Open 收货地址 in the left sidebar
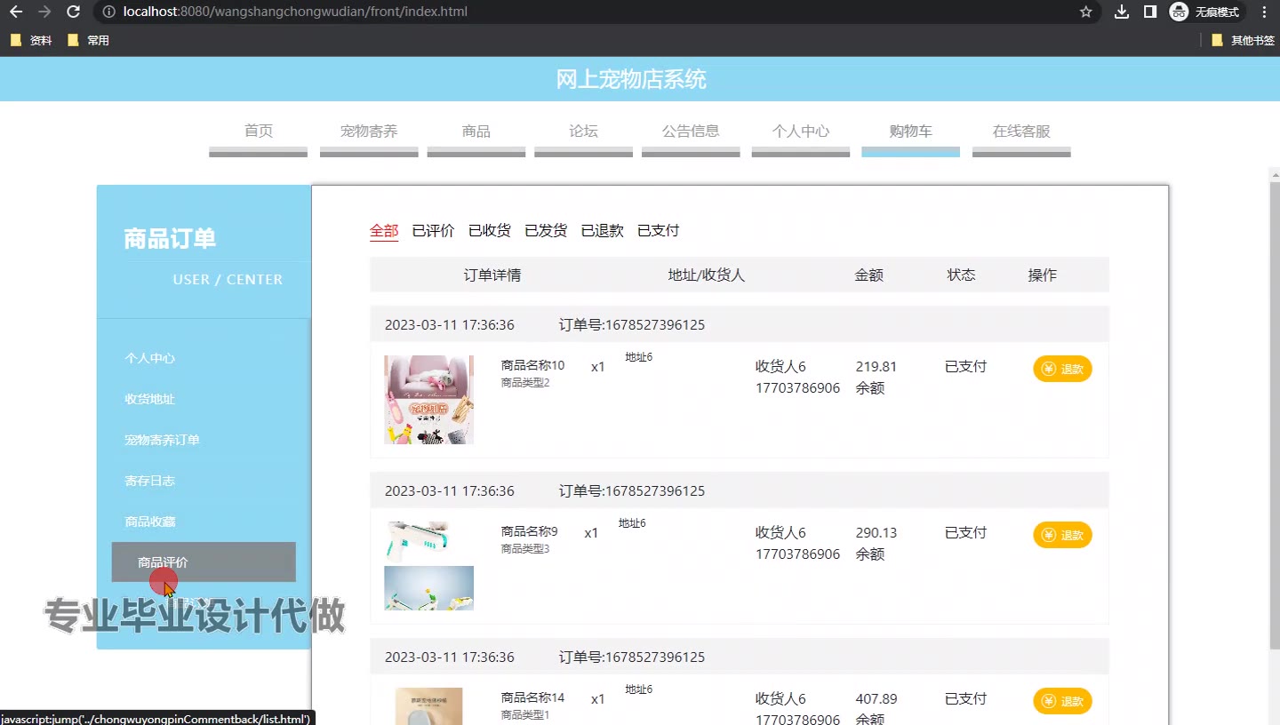1280x725 pixels. coord(149,400)
